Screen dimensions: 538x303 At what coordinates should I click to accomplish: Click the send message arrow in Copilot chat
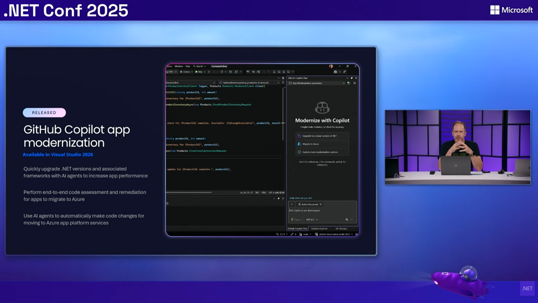tap(352, 220)
